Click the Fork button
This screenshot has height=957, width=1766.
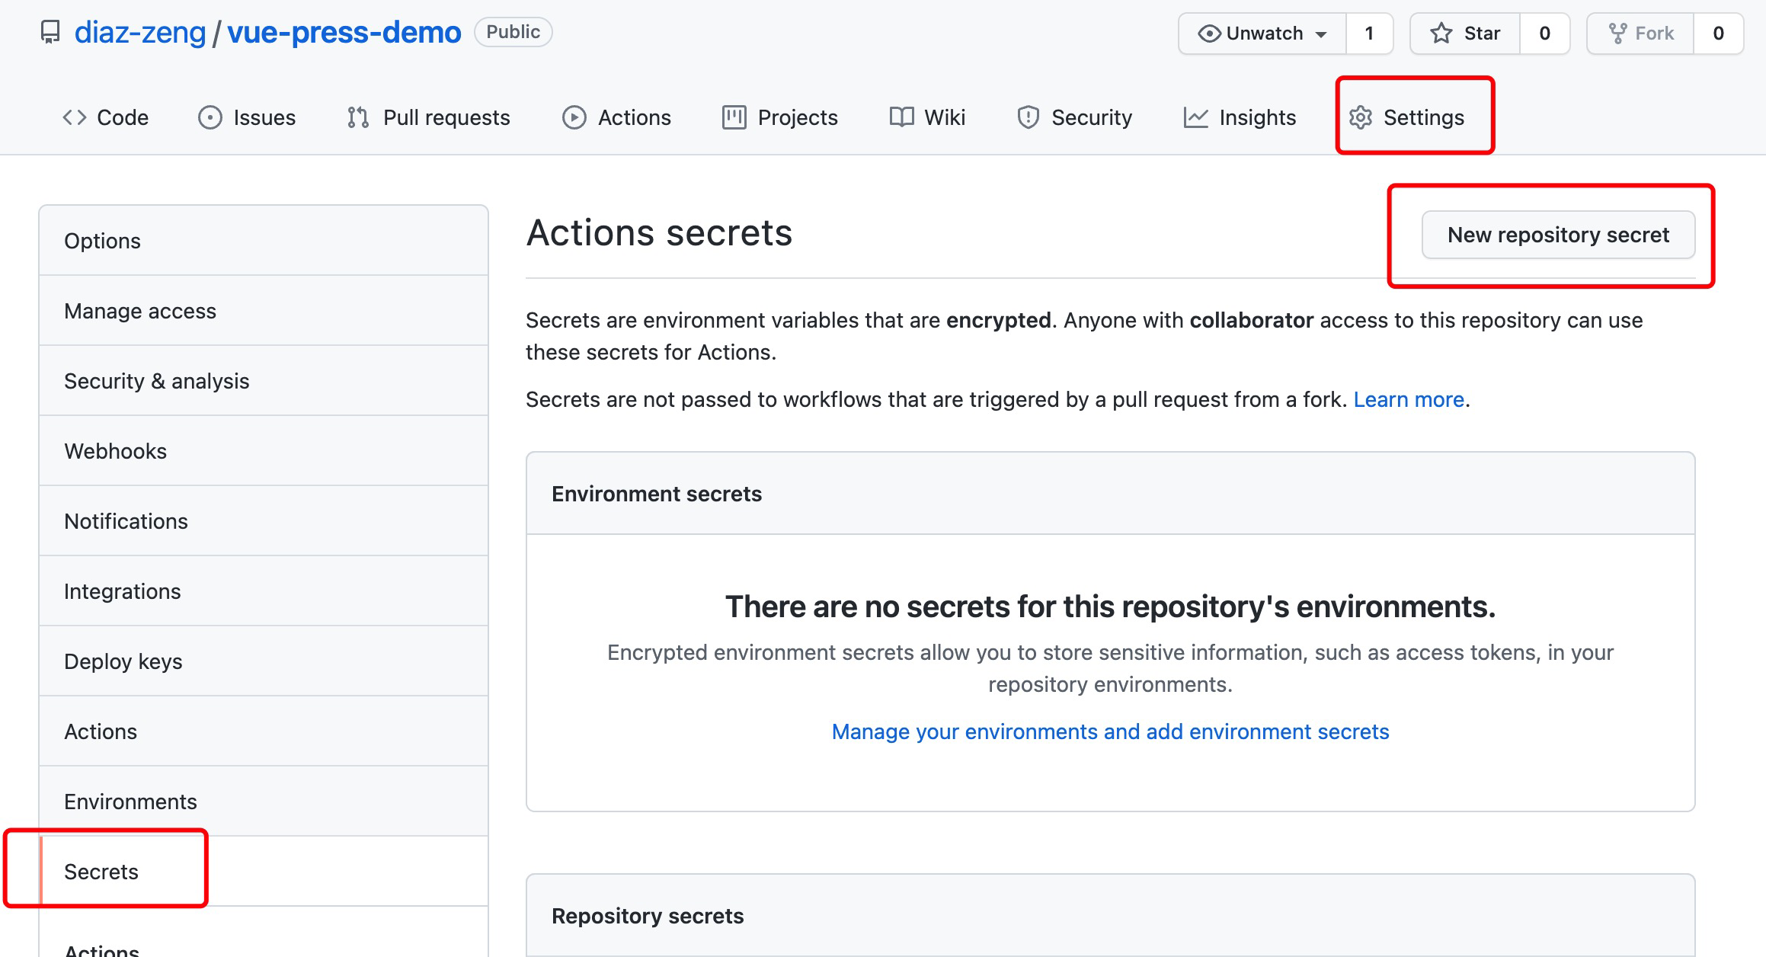click(1640, 34)
